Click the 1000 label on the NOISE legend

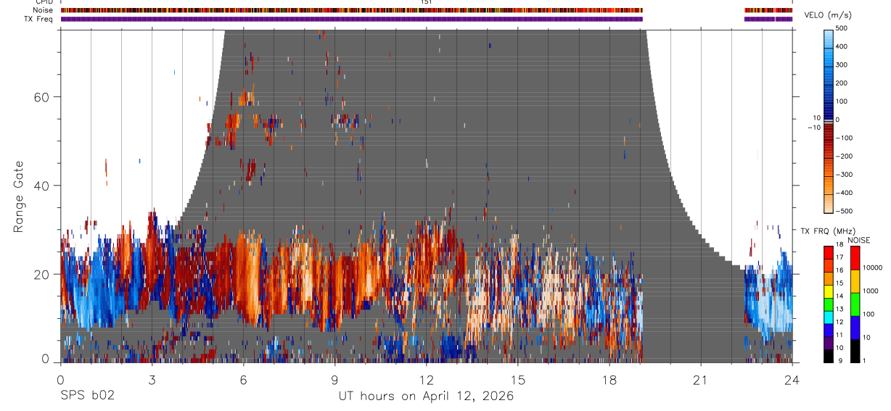871,291
